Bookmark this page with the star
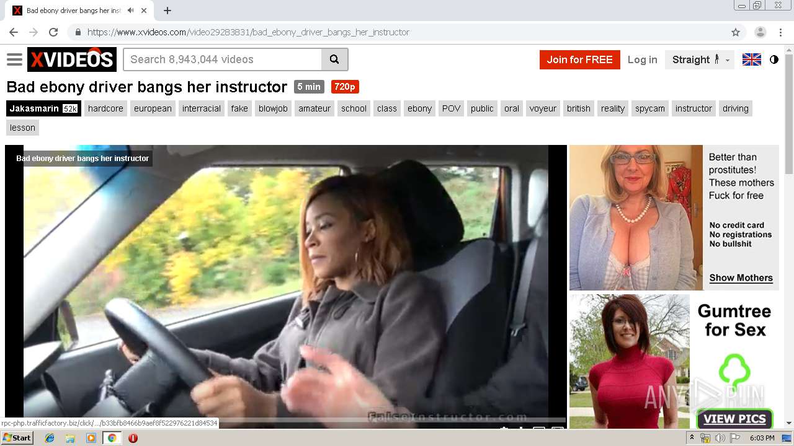Viewport: 794px width, 446px height. tap(736, 32)
